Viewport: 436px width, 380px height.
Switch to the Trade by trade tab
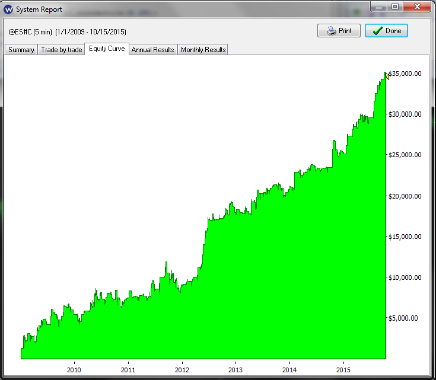(x=61, y=50)
